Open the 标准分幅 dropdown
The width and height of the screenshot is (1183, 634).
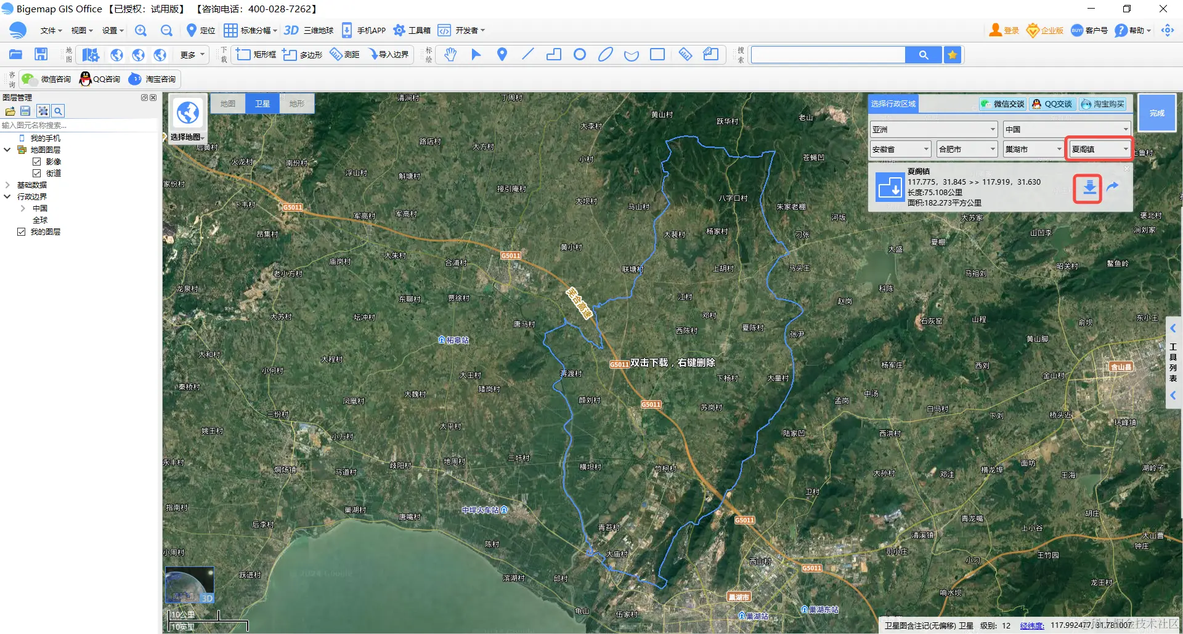point(251,31)
